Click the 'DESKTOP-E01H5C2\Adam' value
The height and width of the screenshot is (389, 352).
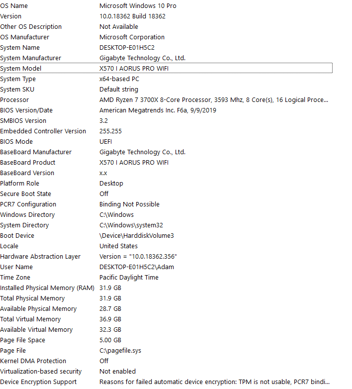click(137, 267)
